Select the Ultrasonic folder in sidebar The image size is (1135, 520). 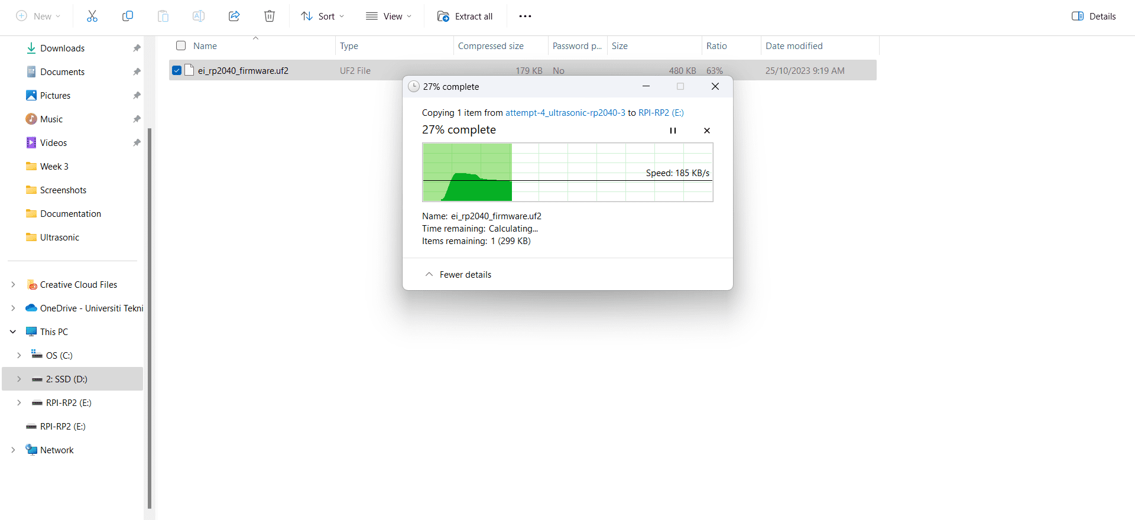(59, 238)
